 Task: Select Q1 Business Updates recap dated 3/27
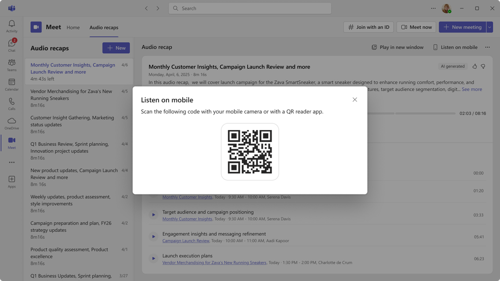(x=79, y=276)
